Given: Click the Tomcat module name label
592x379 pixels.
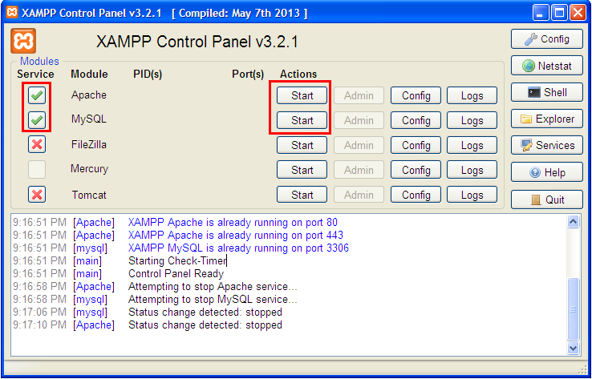Looking at the screenshot, I should 89,195.
